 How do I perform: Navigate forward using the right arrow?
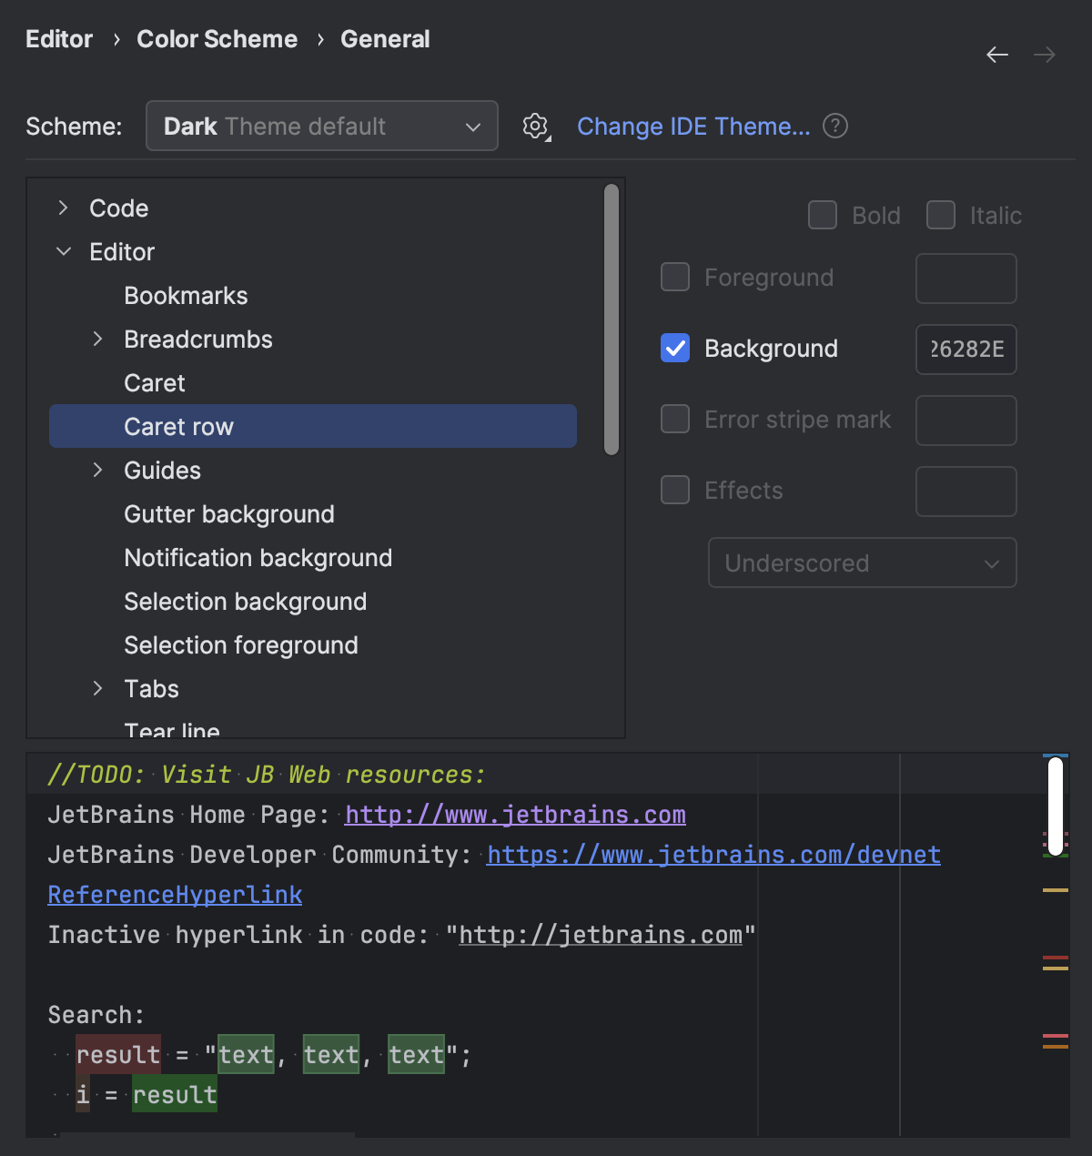[x=1044, y=55]
